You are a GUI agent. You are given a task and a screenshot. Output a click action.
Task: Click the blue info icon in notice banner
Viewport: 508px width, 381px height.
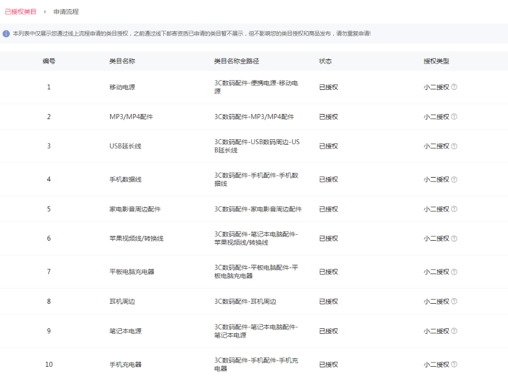(7, 34)
